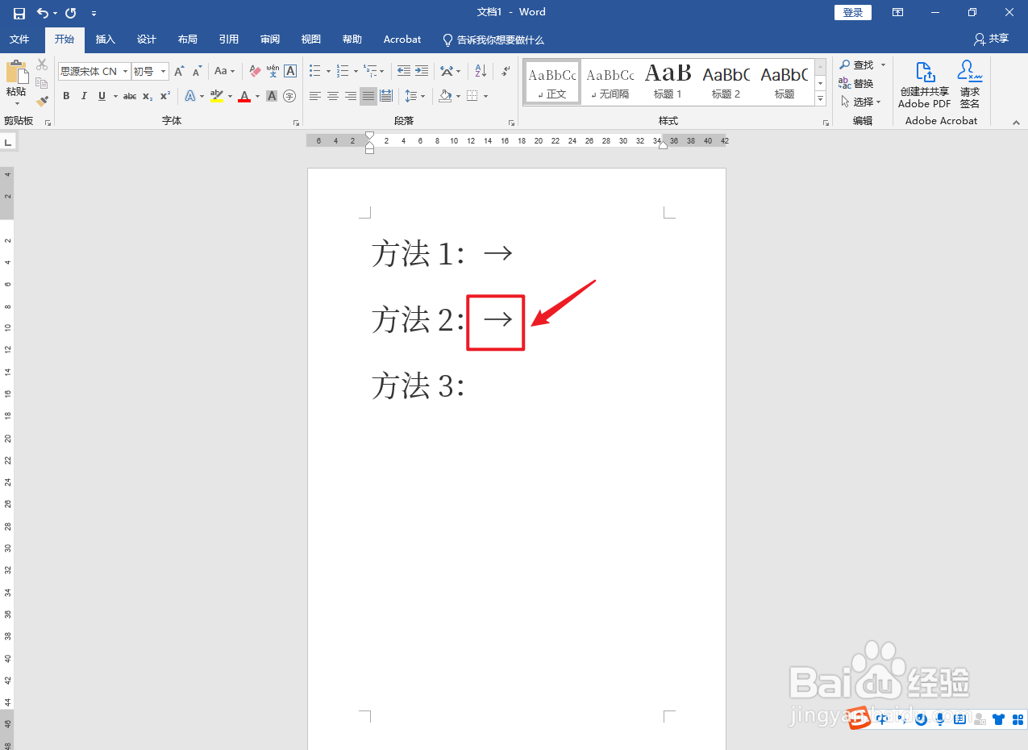Viewport: 1028px width, 750px height.
Task: Open the 审阅 ribbon tab
Action: point(269,39)
